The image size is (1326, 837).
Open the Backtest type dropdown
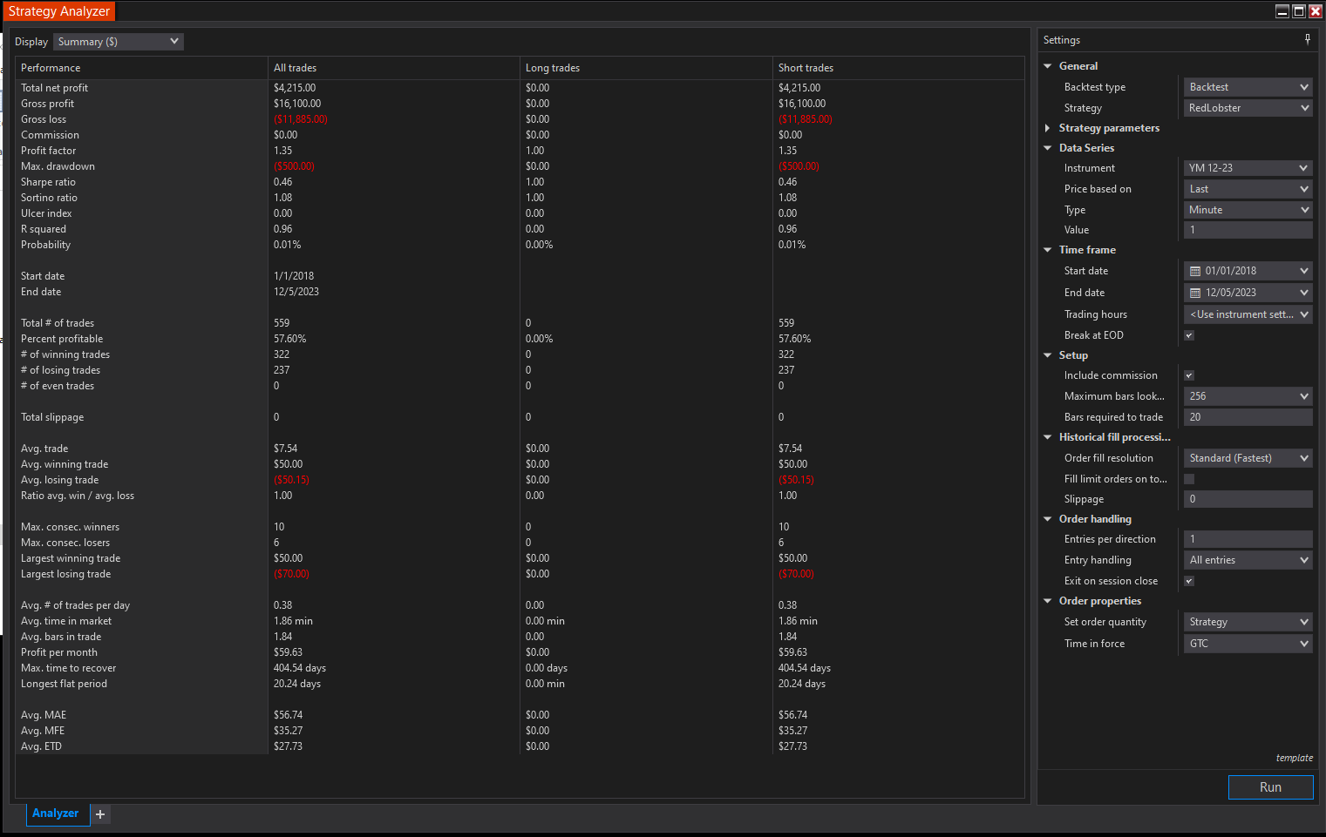point(1248,87)
